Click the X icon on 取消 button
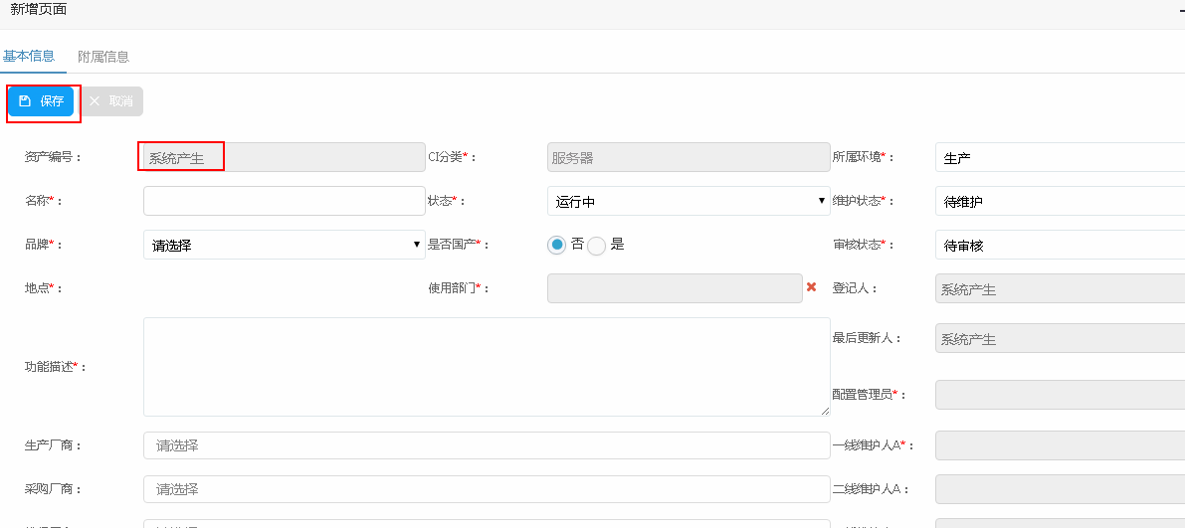The image size is (1185, 528). coord(95,101)
